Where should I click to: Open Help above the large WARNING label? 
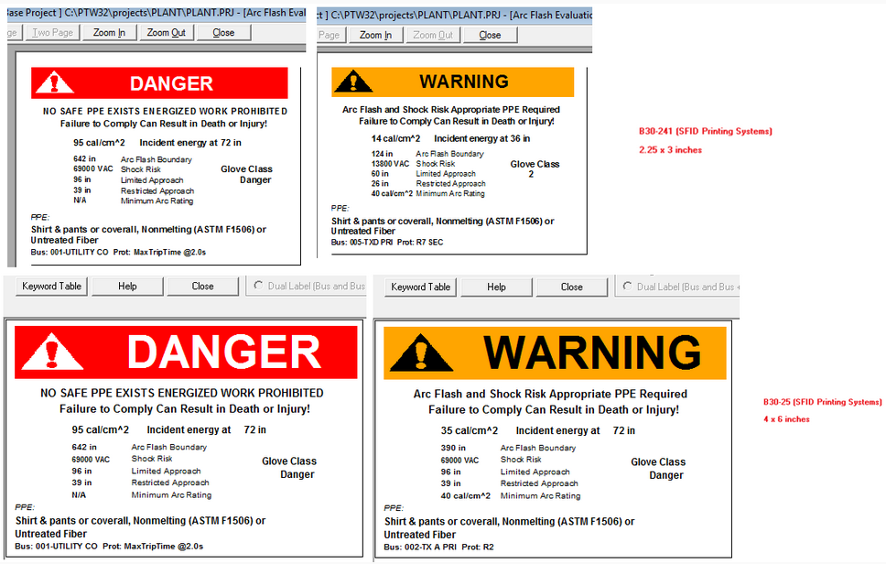(x=496, y=287)
